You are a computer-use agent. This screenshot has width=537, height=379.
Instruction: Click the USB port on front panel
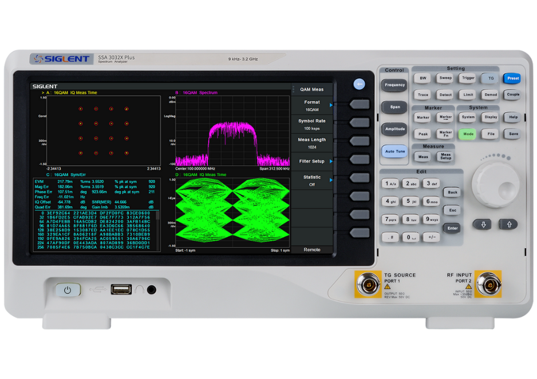tap(120, 289)
